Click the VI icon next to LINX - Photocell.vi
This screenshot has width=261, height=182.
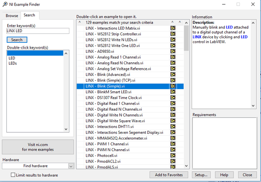(x=173, y=156)
